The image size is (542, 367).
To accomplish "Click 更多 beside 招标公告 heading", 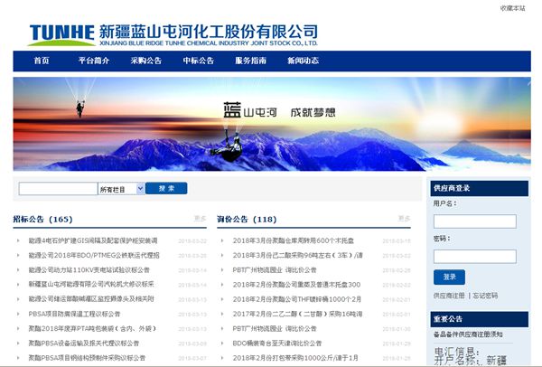I will (200, 219).
